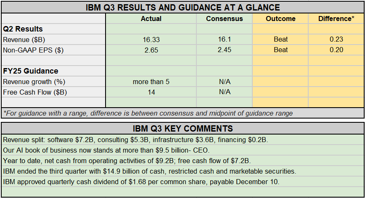This screenshot has width=365, height=198.
Task: Select the Q2 Results section label
Action: click(23, 29)
